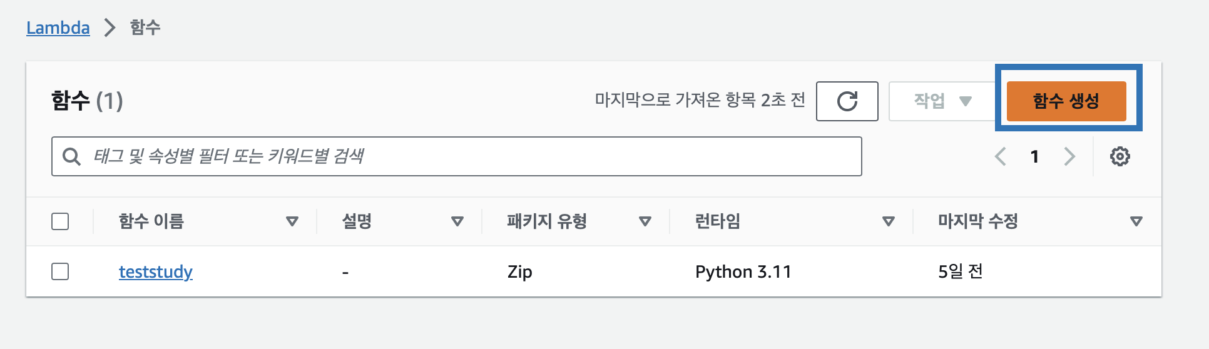Click the refresh functions list icon
1209x349 pixels.
click(x=847, y=101)
